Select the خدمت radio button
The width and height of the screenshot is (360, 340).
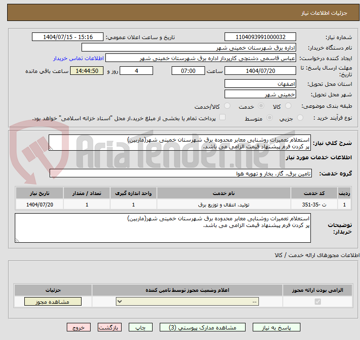point(261,106)
